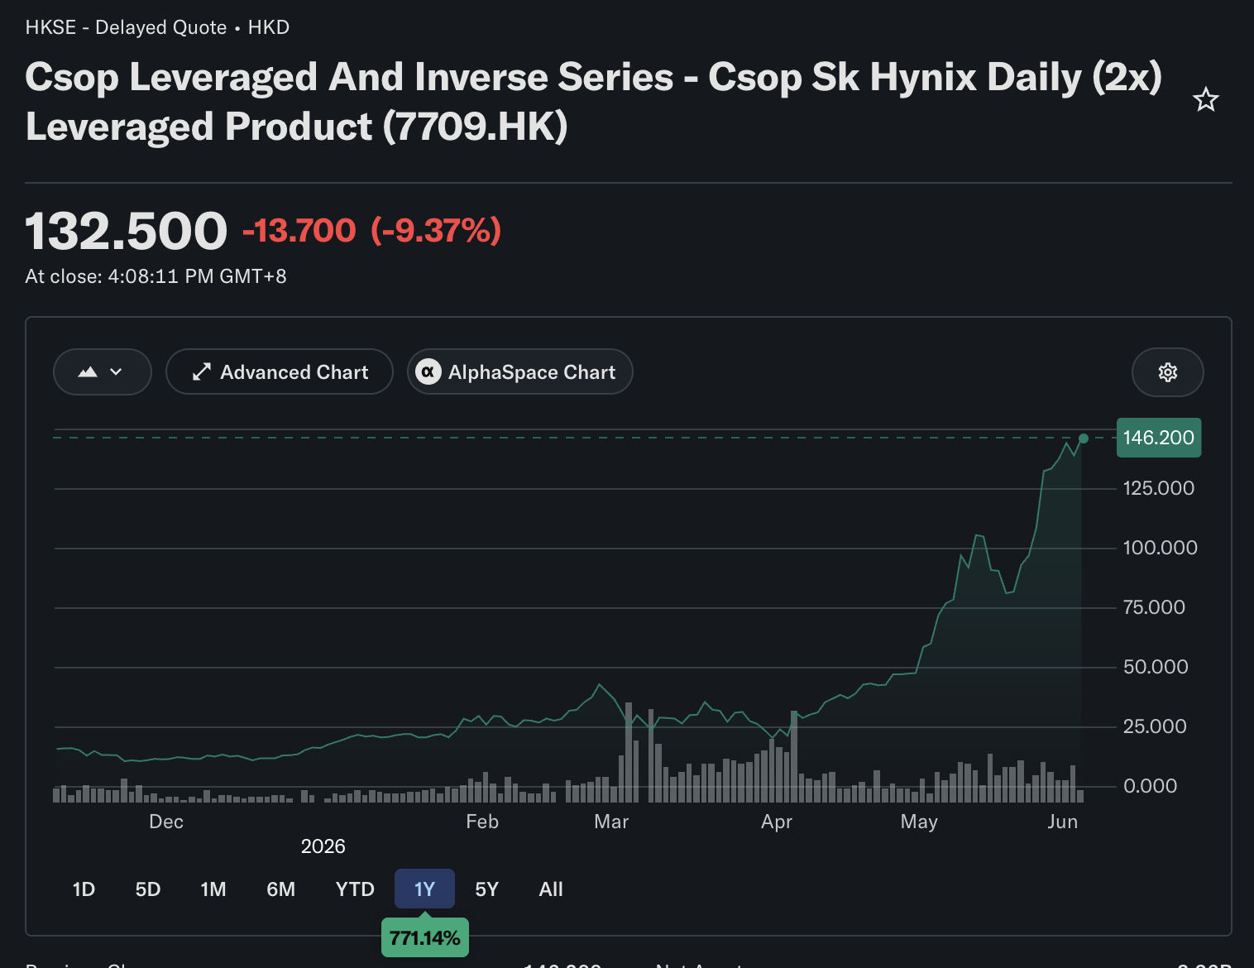Switch to the 6M range
The width and height of the screenshot is (1254, 968).
[x=281, y=889]
